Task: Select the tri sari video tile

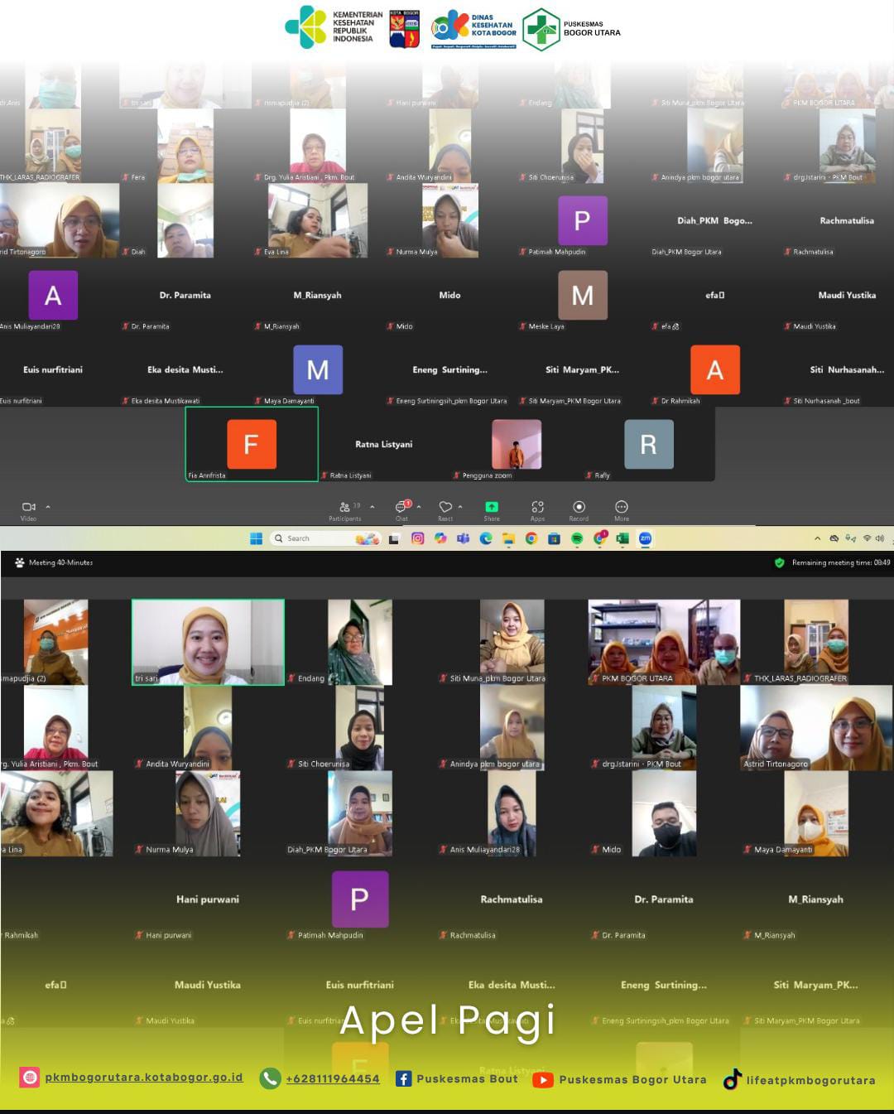Action: [208, 642]
